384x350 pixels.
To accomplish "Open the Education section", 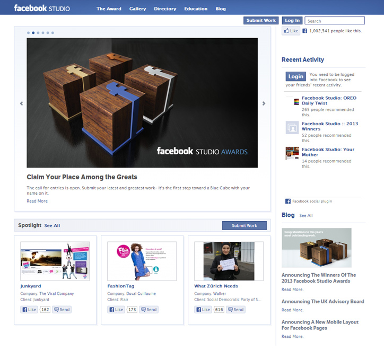I will click(x=196, y=9).
